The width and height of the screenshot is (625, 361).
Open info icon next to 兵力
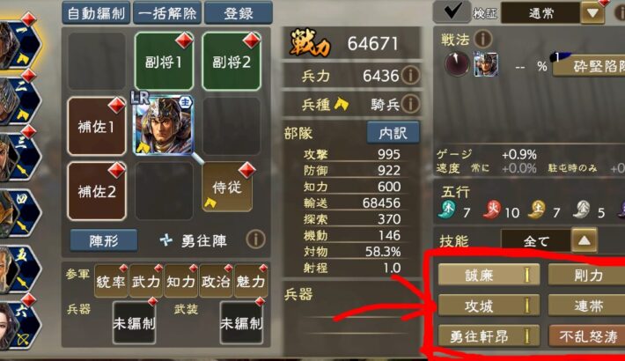tap(410, 75)
